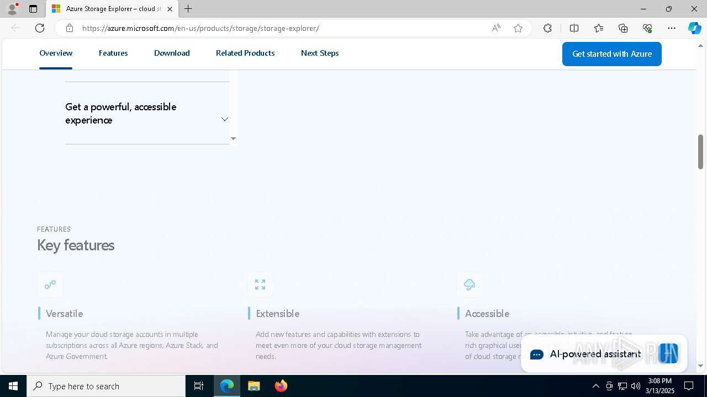Open a new browser tab
707x397 pixels.
tap(188, 9)
